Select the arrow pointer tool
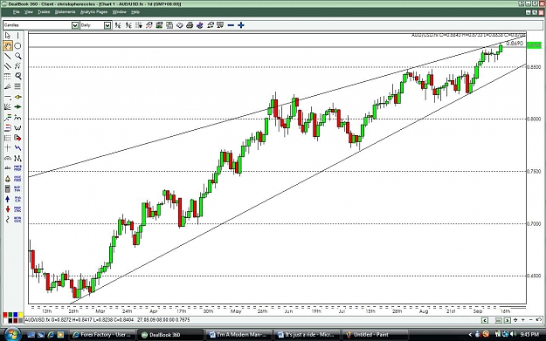This screenshot has height=341, width=546. point(8,36)
